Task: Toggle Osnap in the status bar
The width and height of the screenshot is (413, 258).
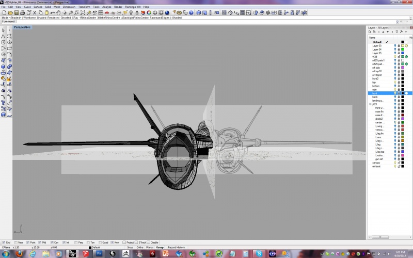Action: click(160, 248)
